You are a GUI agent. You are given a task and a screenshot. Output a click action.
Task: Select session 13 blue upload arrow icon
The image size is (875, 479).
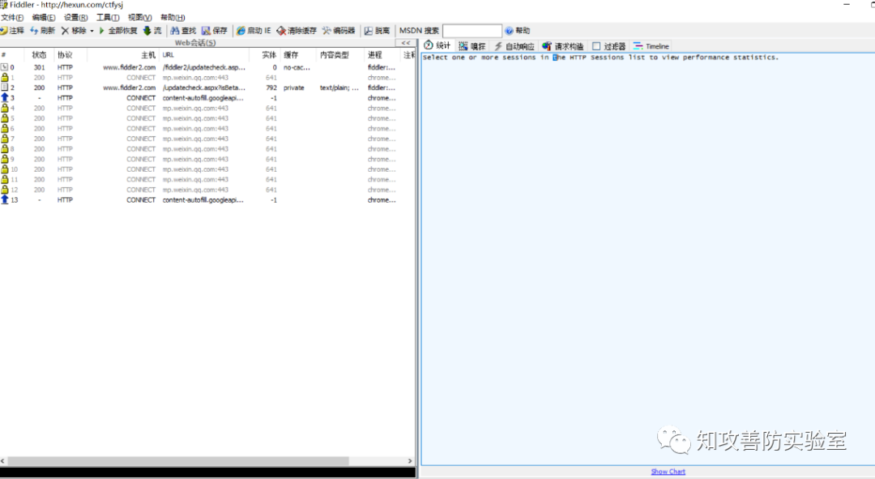coord(5,200)
